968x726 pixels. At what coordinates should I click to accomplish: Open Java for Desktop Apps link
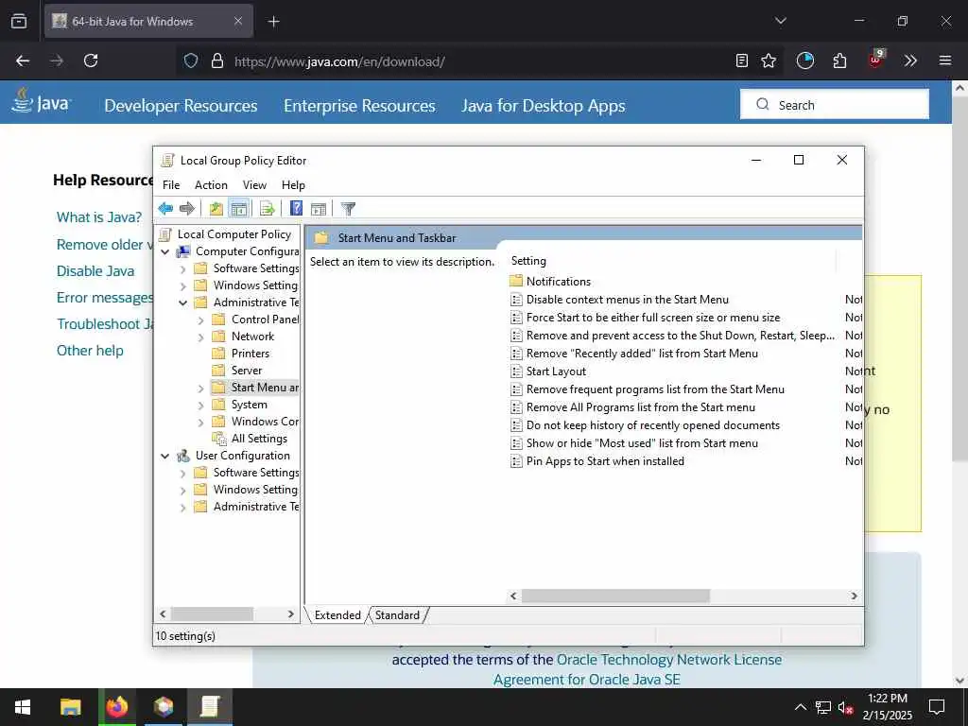544,106
